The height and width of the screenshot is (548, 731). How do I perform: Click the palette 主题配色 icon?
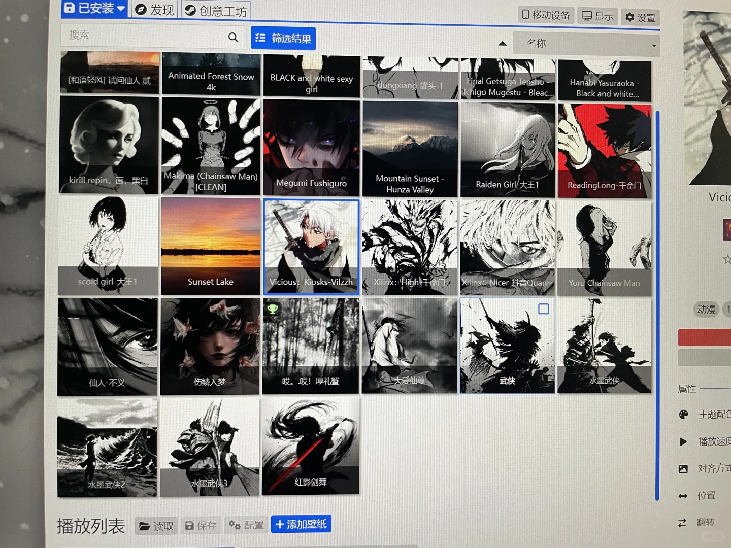pyautogui.click(x=684, y=415)
